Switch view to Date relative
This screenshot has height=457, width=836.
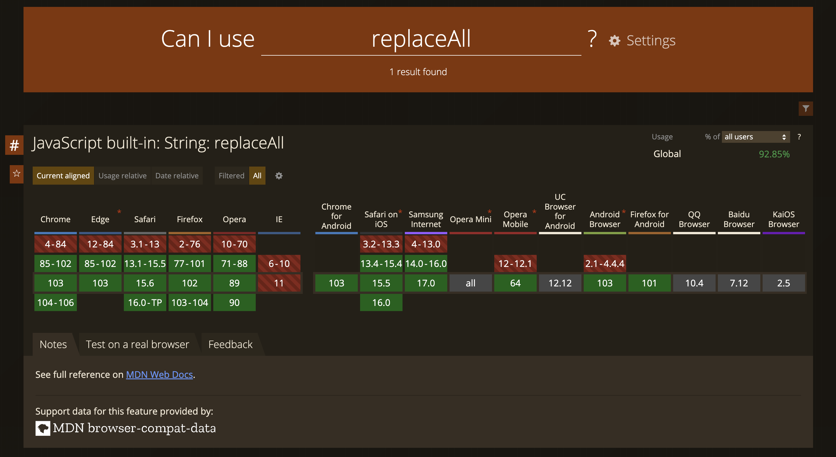click(177, 176)
